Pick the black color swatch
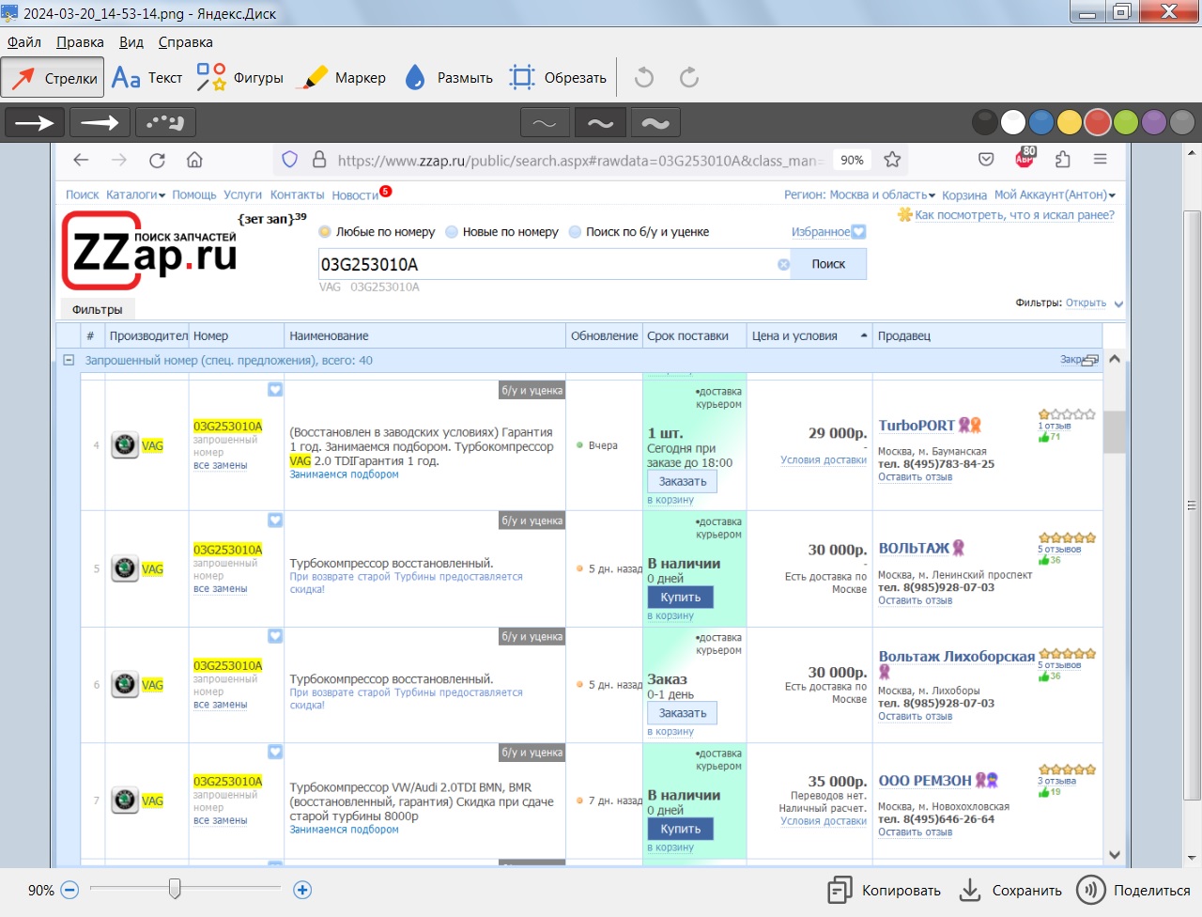The width and height of the screenshot is (1202, 917). pyautogui.click(x=984, y=122)
